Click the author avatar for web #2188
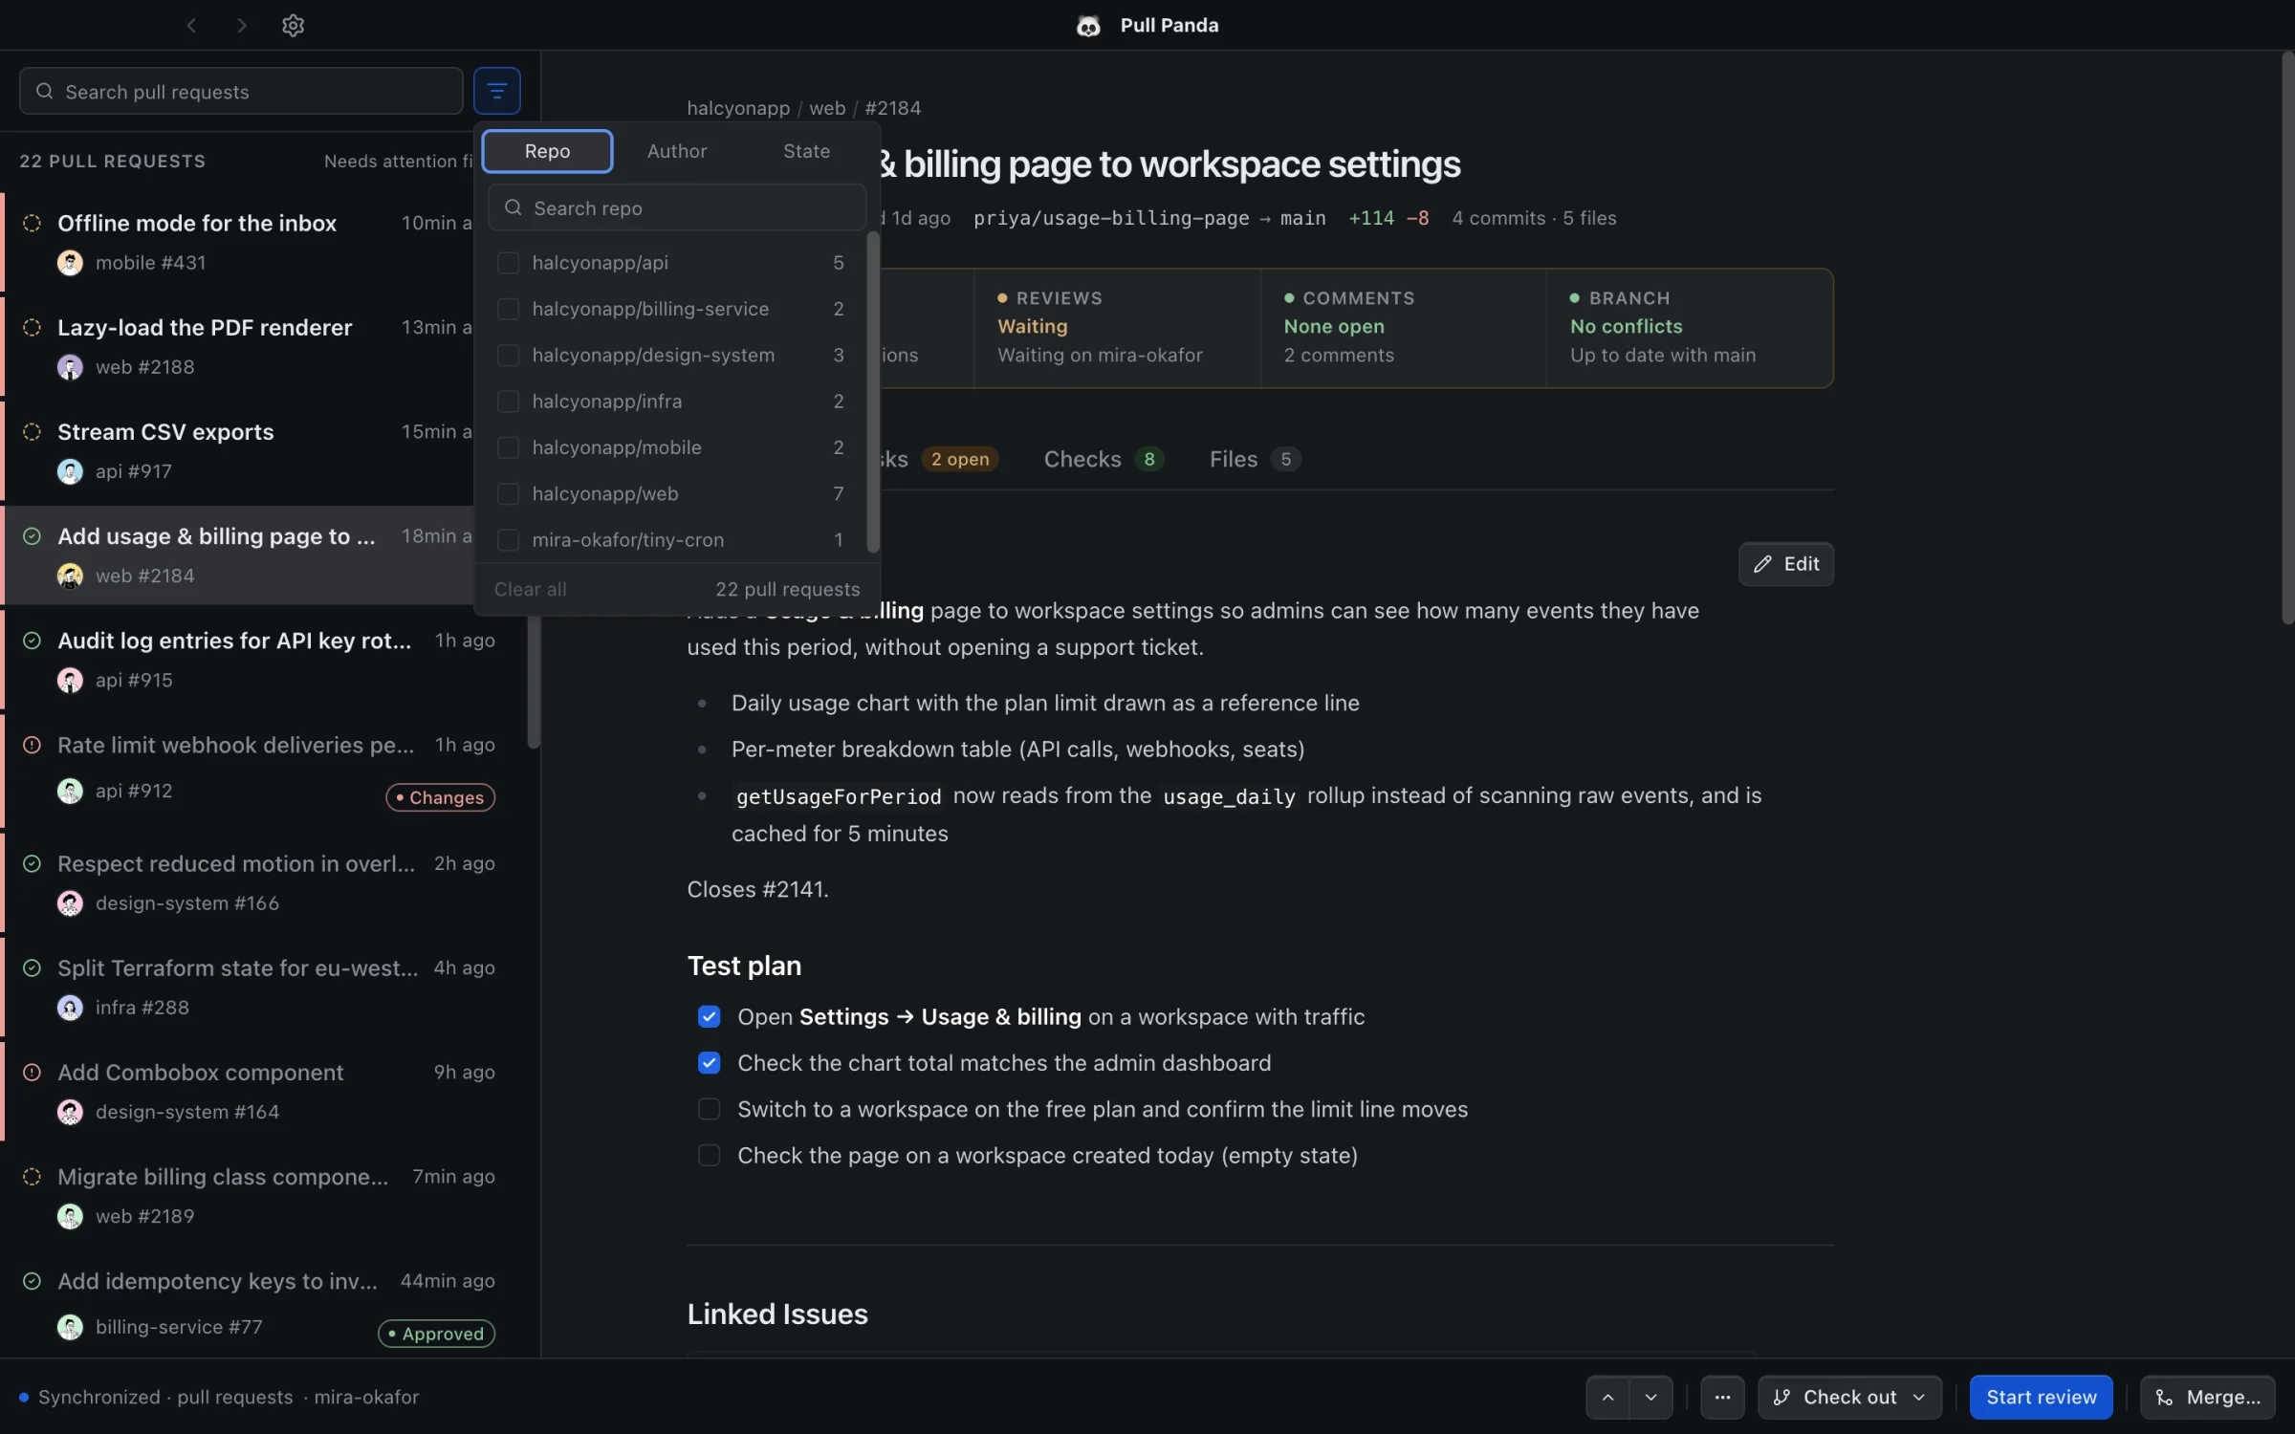The width and height of the screenshot is (2295, 1434). [70, 367]
